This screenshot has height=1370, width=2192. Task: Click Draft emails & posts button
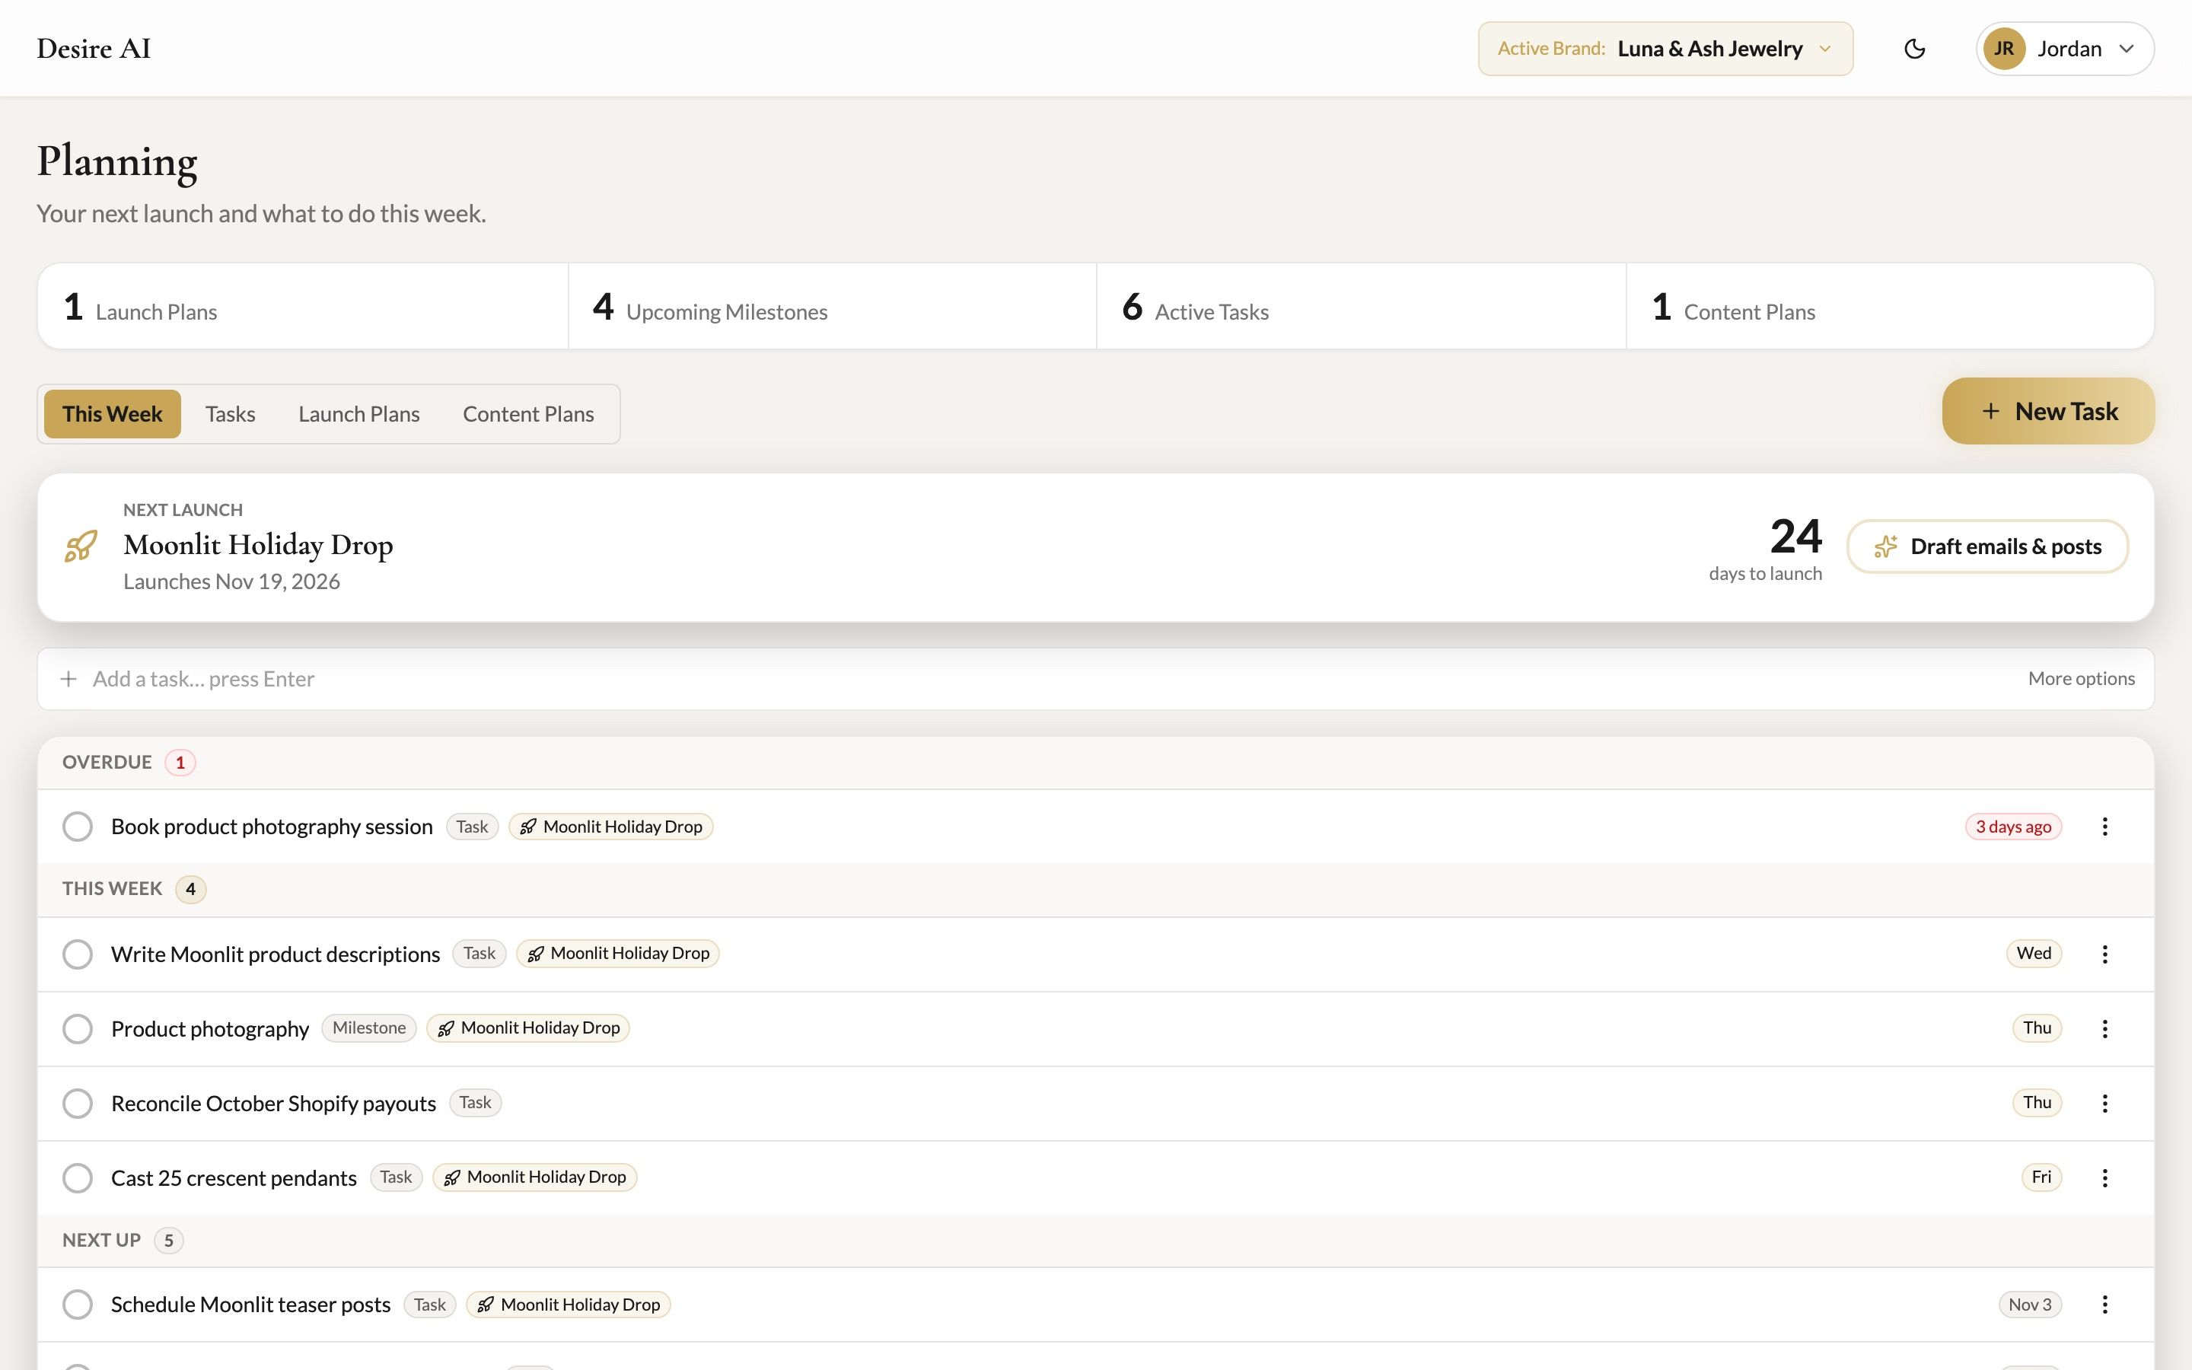tap(1987, 546)
